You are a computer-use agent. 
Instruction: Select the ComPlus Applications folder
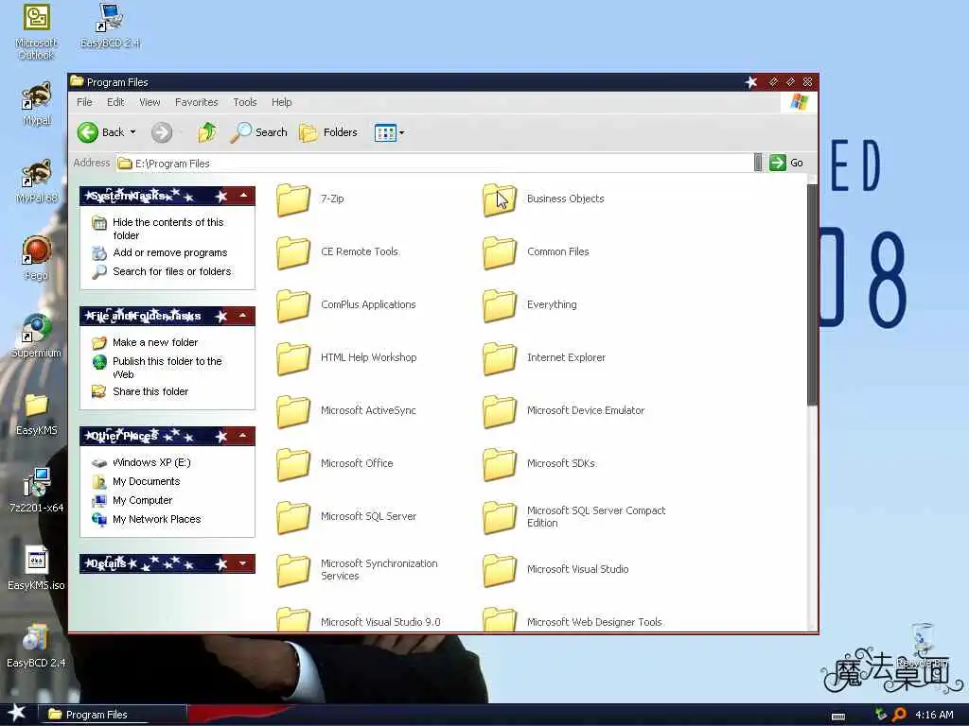click(346, 305)
